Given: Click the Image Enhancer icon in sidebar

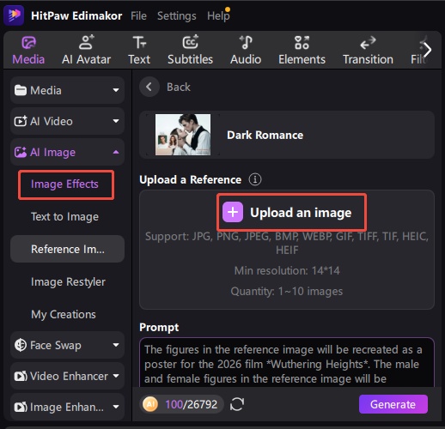Looking at the screenshot, I should [21, 407].
